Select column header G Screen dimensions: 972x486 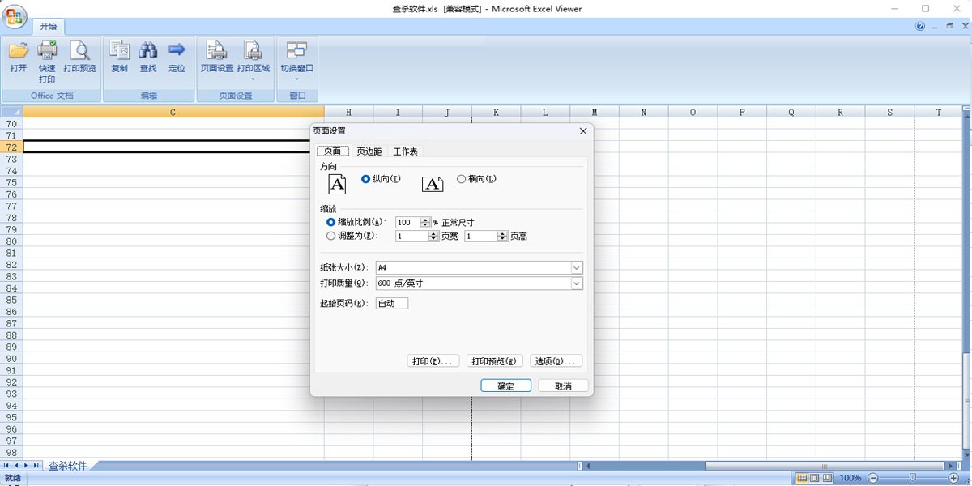[x=173, y=112]
